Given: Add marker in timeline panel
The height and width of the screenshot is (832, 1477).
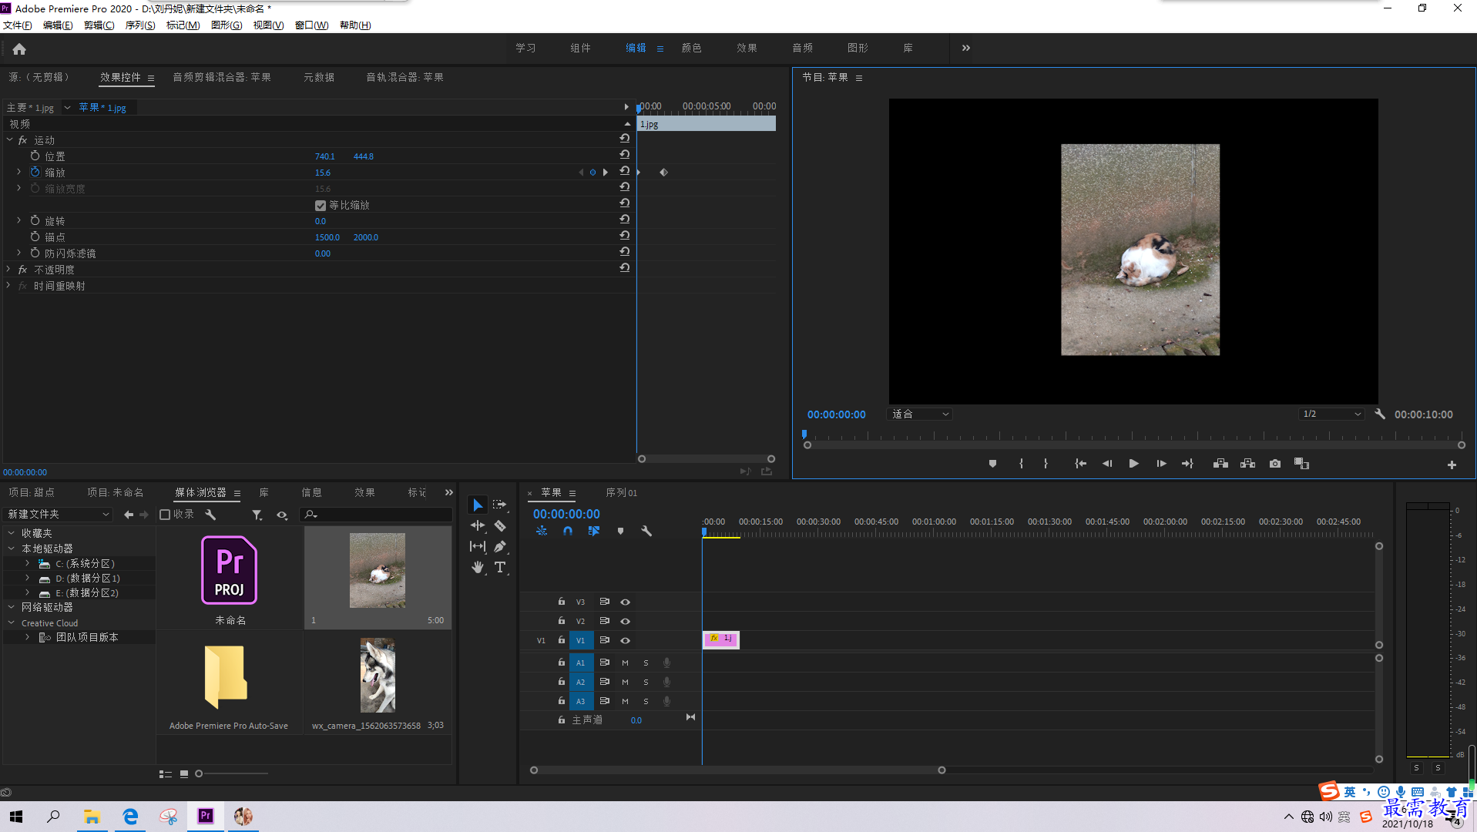Looking at the screenshot, I should click(x=620, y=531).
